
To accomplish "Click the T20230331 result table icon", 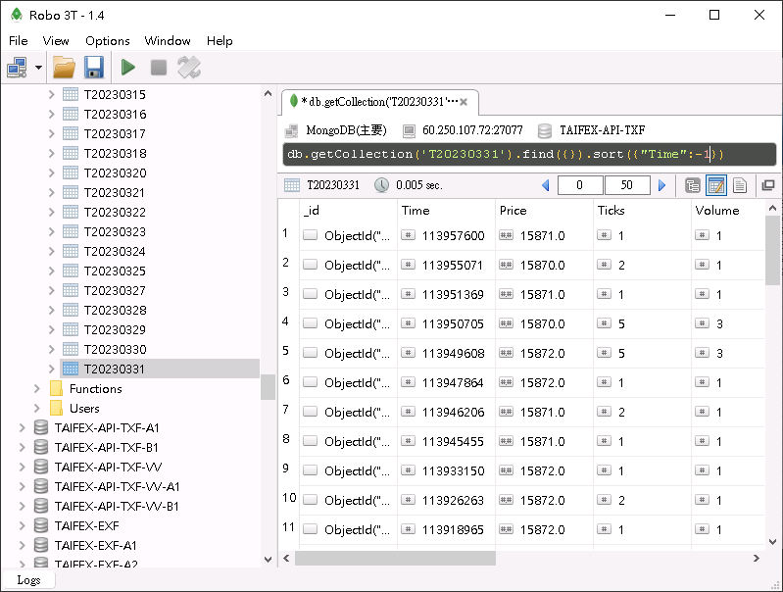I will click(x=292, y=185).
